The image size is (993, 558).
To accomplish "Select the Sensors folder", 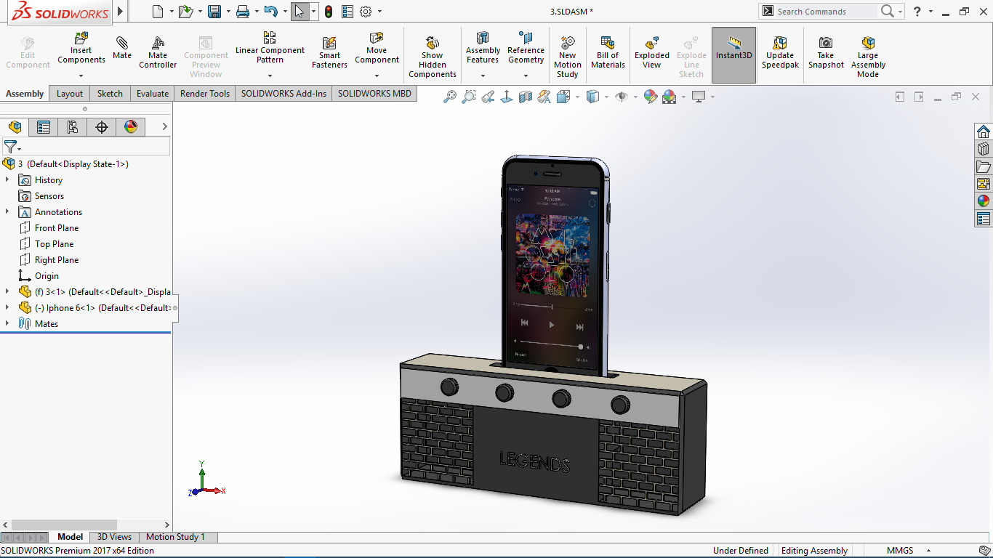I will pyautogui.click(x=49, y=196).
